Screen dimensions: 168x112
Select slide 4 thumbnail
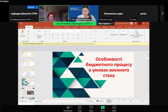click(28, 63)
